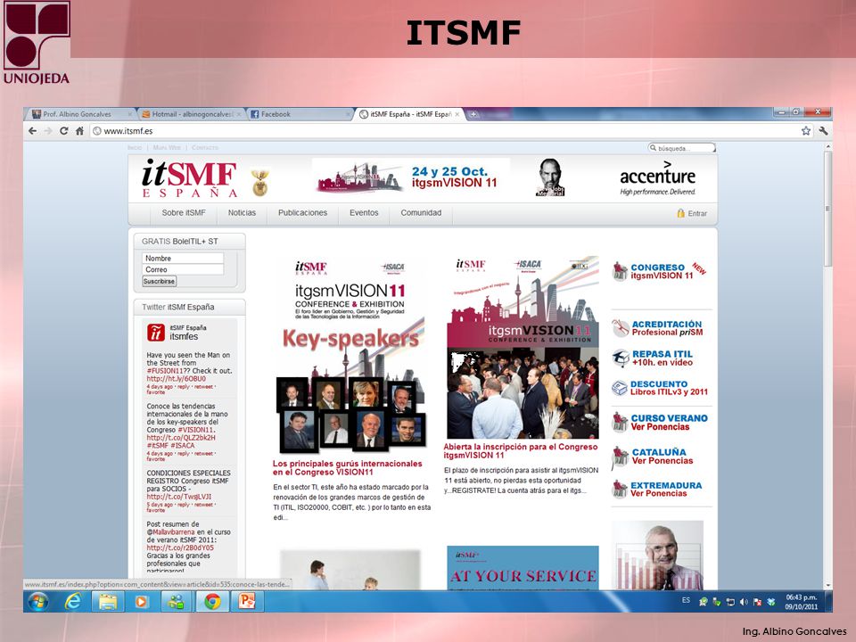Select the itSMF España tab
Viewport: 856px width, 642px height.
pyautogui.click(x=409, y=114)
